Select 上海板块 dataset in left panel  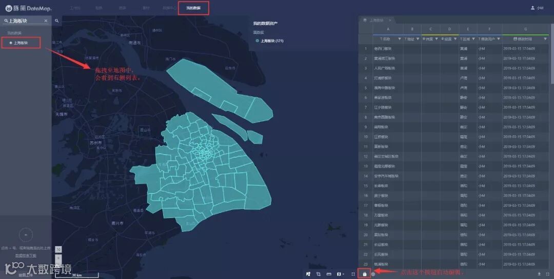coord(21,43)
